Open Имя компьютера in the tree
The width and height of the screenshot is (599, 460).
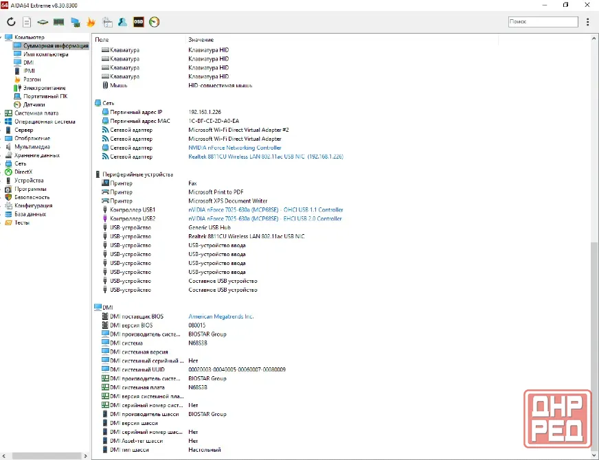(x=46, y=54)
